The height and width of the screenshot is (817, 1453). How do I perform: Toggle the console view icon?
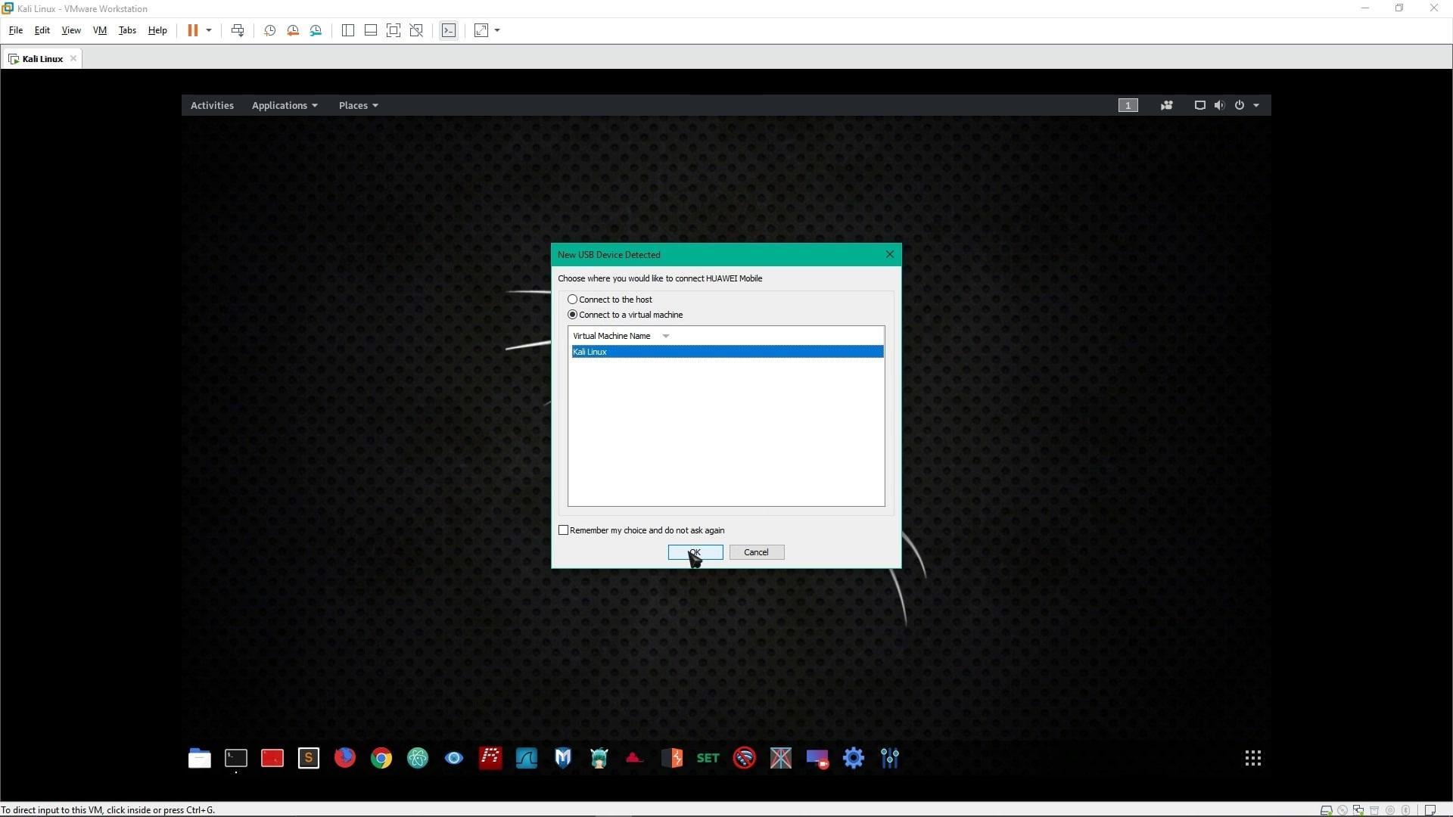pyautogui.click(x=449, y=30)
